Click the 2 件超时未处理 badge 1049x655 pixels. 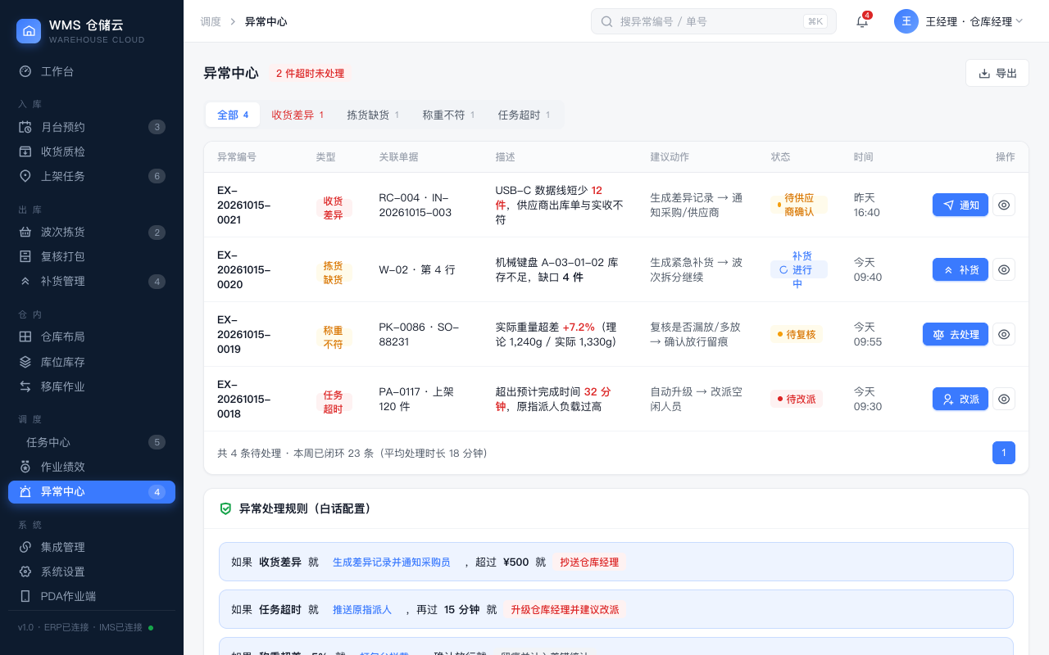coord(310,73)
